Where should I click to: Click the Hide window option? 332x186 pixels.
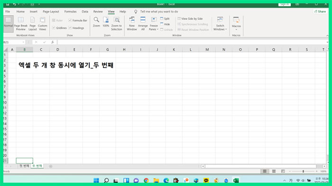(165, 24)
